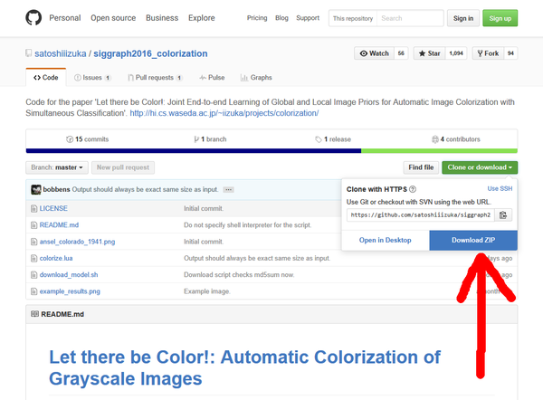Screen dimensions: 543x400
Task: View 4 contributors
Action: (x=456, y=139)
